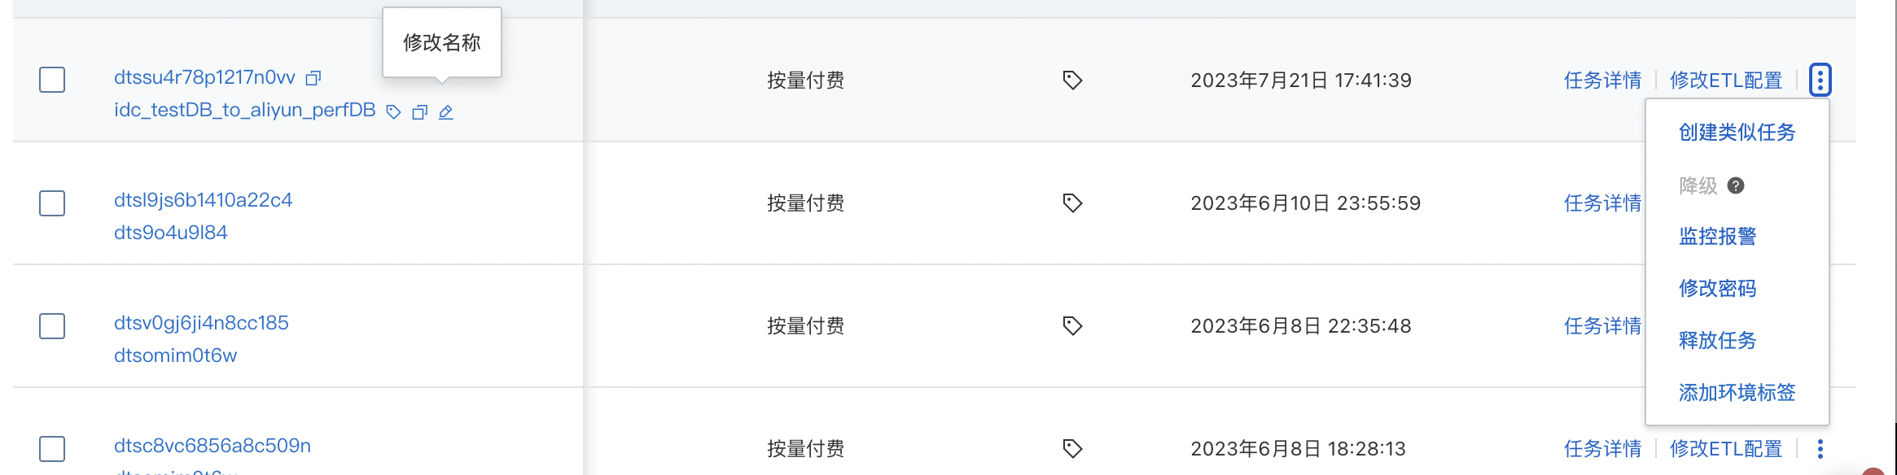Image resolution: width=1897 pixels, height=475 pixels.
Task: Click tag icon in the 18:28:13 row
Action: click(1072, 448)
